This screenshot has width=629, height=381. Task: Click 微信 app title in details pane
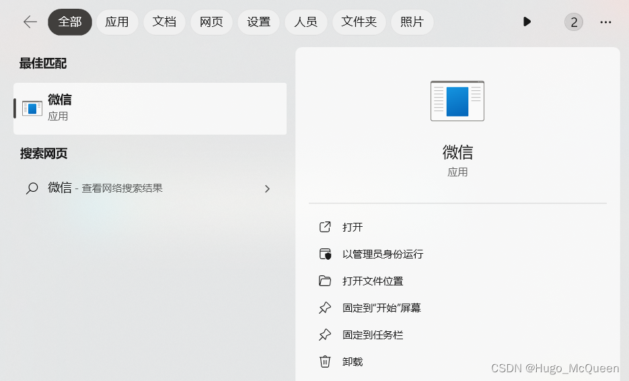click(457, 153)
